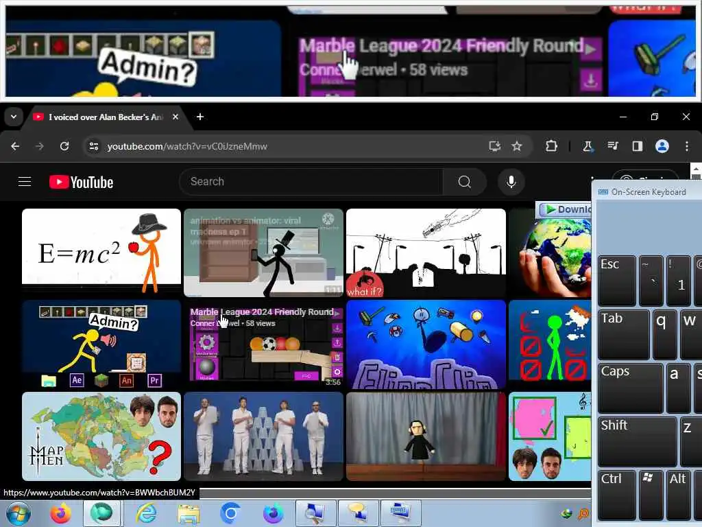Open Chrome Labs flask icon
Viewport: 702px width, 527px height.
pyautogui.click(x=588, y=146)
